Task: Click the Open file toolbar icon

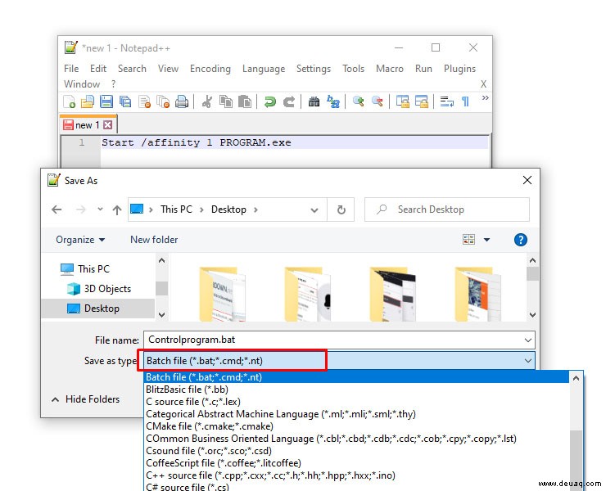Action: (88, 101)
